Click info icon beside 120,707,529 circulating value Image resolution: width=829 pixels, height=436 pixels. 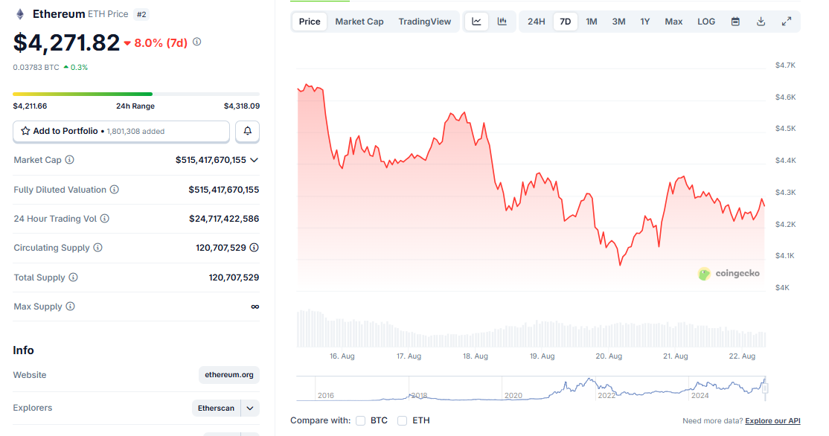pos(255,247)
